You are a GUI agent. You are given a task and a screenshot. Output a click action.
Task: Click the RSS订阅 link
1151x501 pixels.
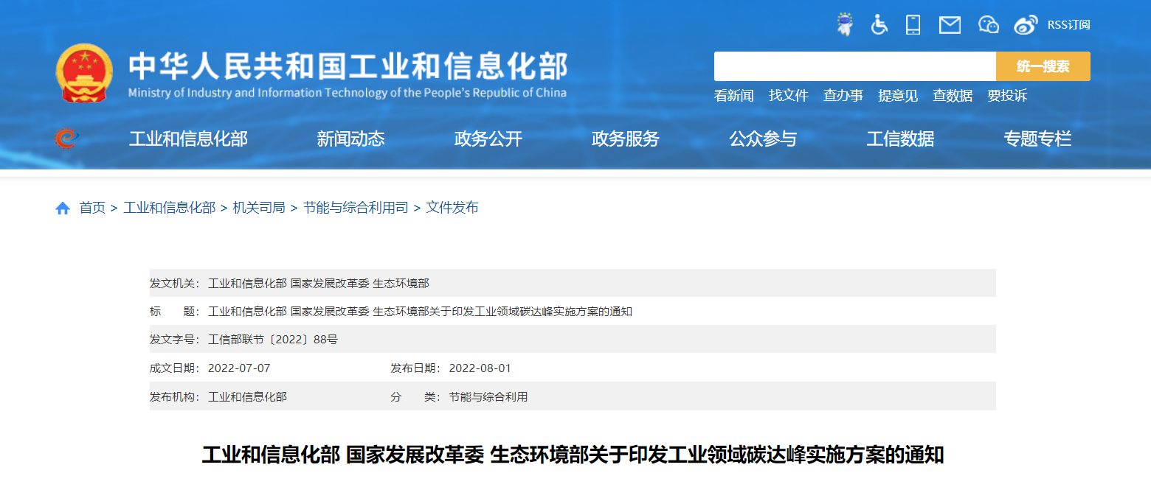[x=1068, y=25]
